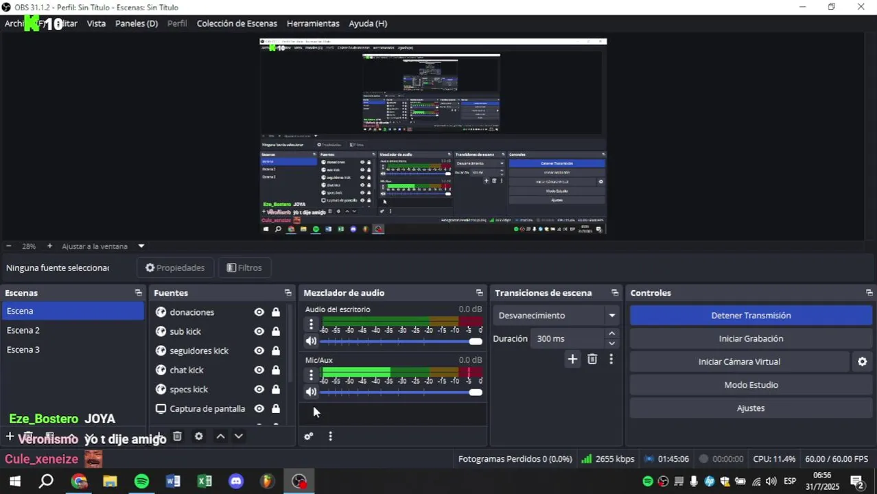This screenshot has height=494, width=877.
Task: Open the Paneles (D) menu
Action: [137, 23]
